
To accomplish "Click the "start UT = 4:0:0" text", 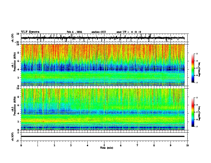I will (x=129, y=32).
